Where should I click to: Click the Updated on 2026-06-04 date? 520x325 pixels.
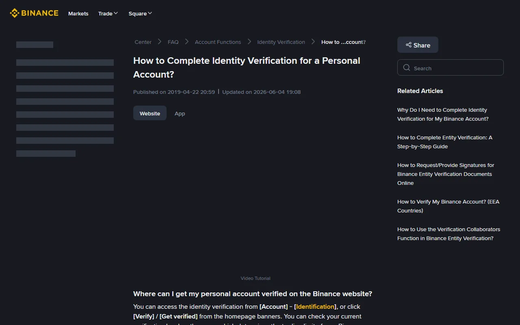click(261, 92)
